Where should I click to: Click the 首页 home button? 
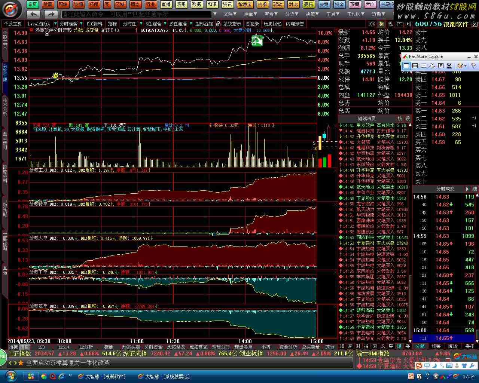[33, 4]
